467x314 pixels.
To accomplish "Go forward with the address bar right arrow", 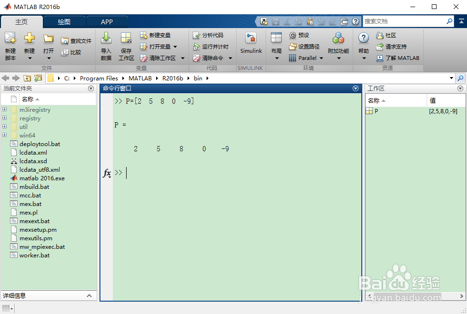I will tap(16, 78).
